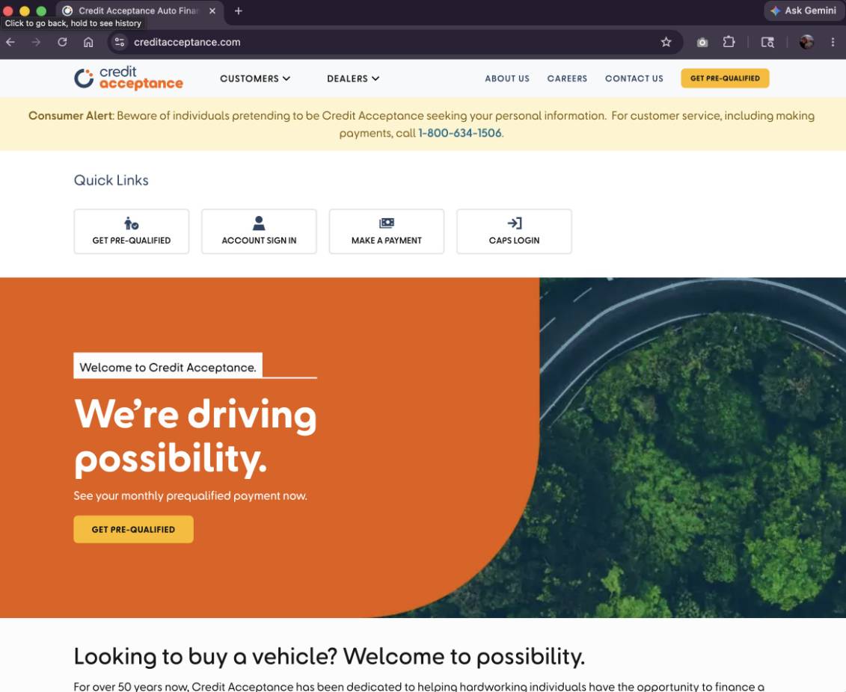Call link 1-800-634-1506 in consumer alert
The image size is (846, 692).
click(x=460, y=133)
